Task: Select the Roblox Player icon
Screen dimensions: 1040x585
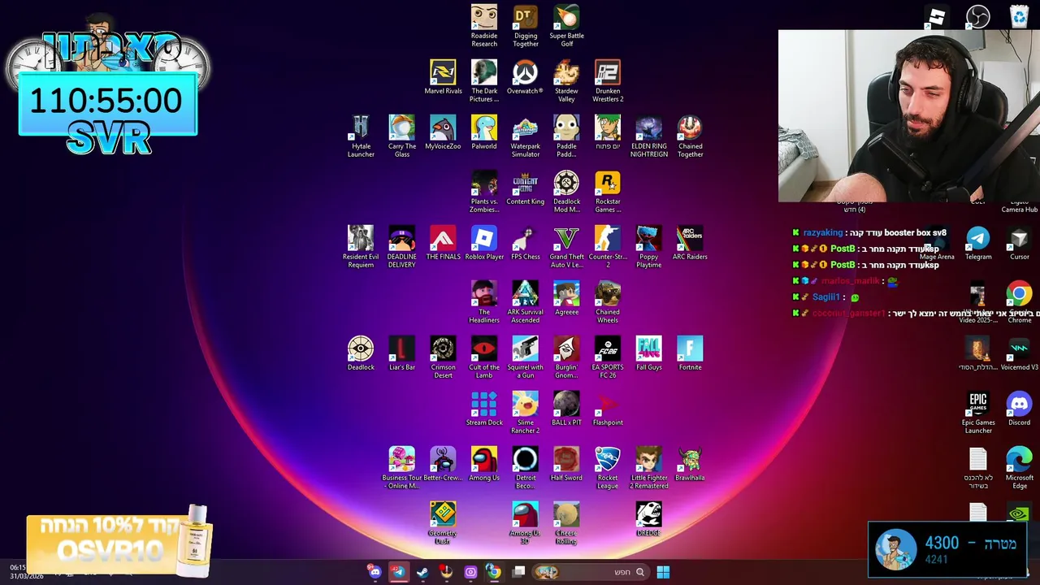Action: pos(484,243)
